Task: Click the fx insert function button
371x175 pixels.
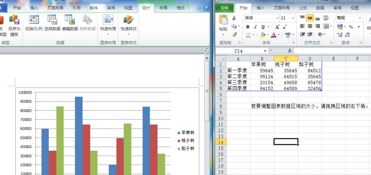Action: pyautogui.click(x=290, y=51)
